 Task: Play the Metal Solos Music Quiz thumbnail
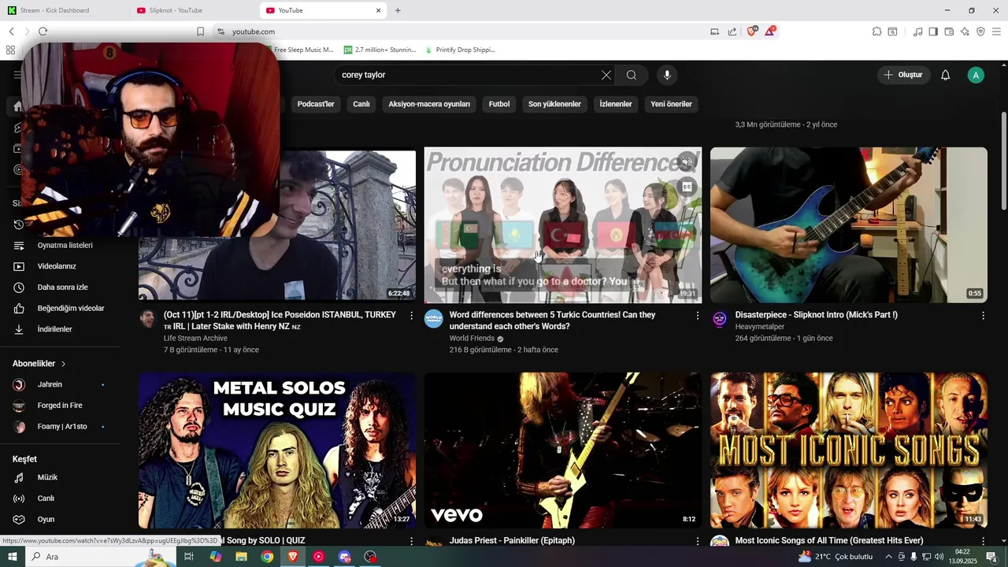tap(277, 450)
